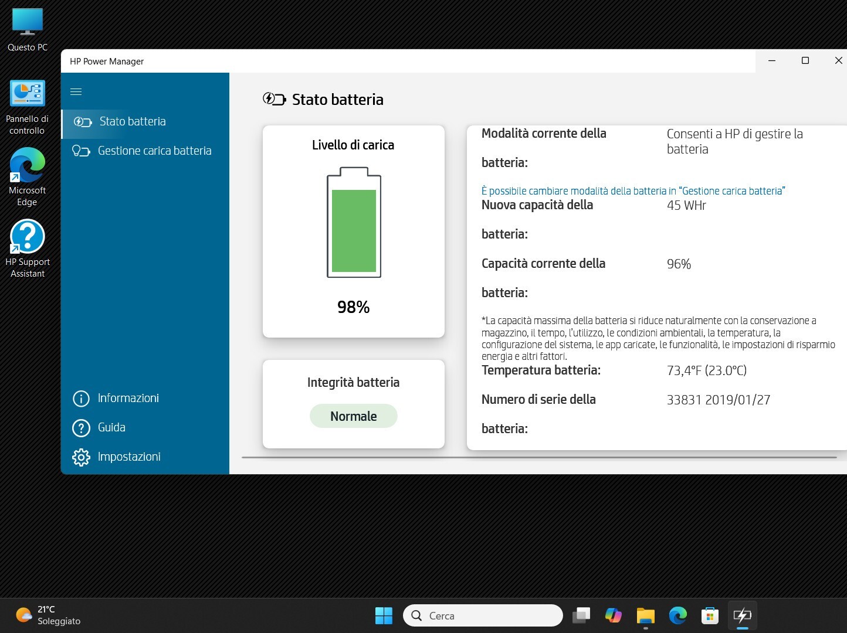This screenshot has width=847, height=633.
Task: Open HP Support Assistant desktop shortcut
Action: pos(28,249)
